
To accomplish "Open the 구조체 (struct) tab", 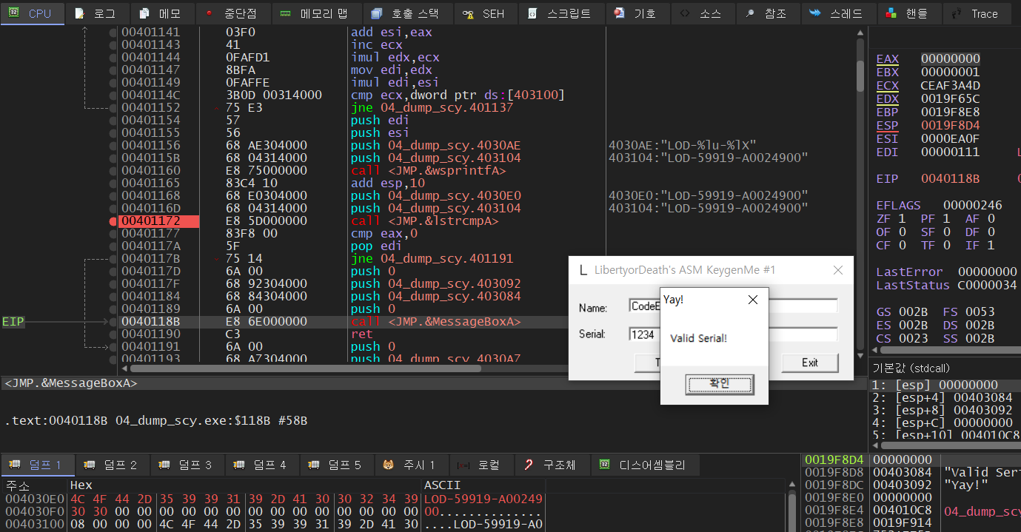I will point(552,465).
